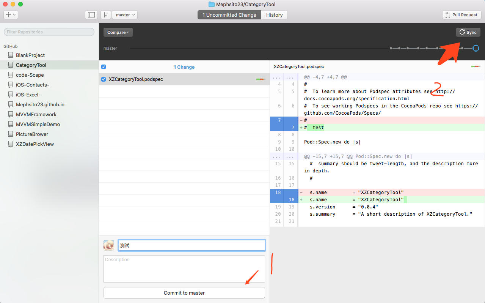Click the Sync button
Viewport: 485px width, 303px height.
point(468,32)
